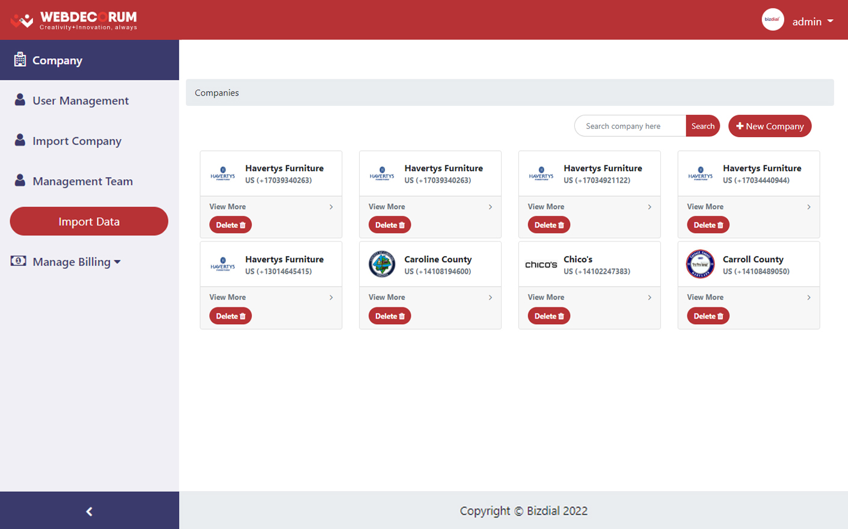
Task: Delete Havertys Furniture +17034440944 company
Action: [x=708, y=225]
